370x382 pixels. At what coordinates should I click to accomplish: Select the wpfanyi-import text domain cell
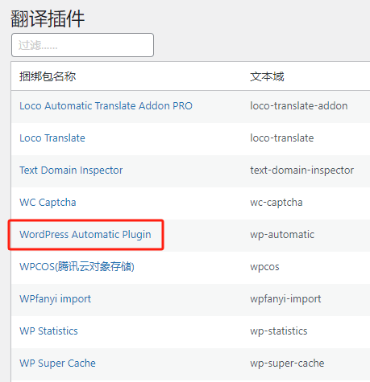(x=285, y=299)
